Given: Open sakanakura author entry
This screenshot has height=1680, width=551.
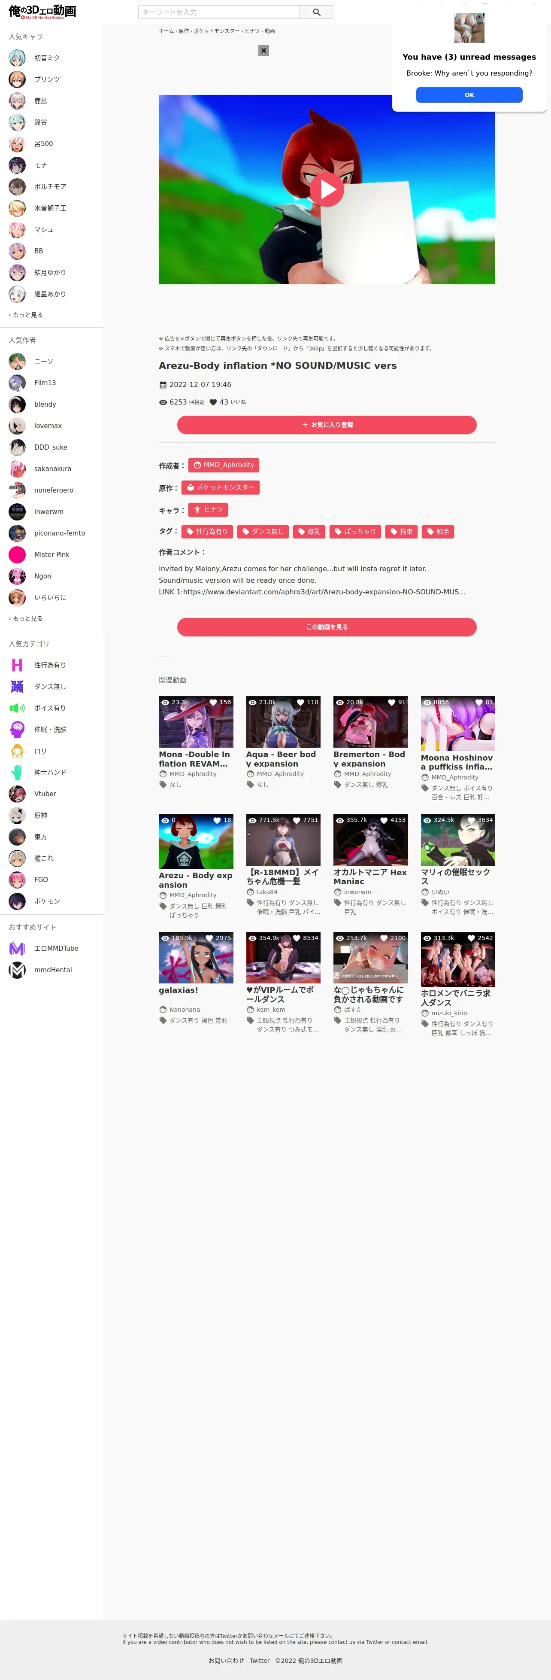Looking at the screenshot, I should [51, 469].
